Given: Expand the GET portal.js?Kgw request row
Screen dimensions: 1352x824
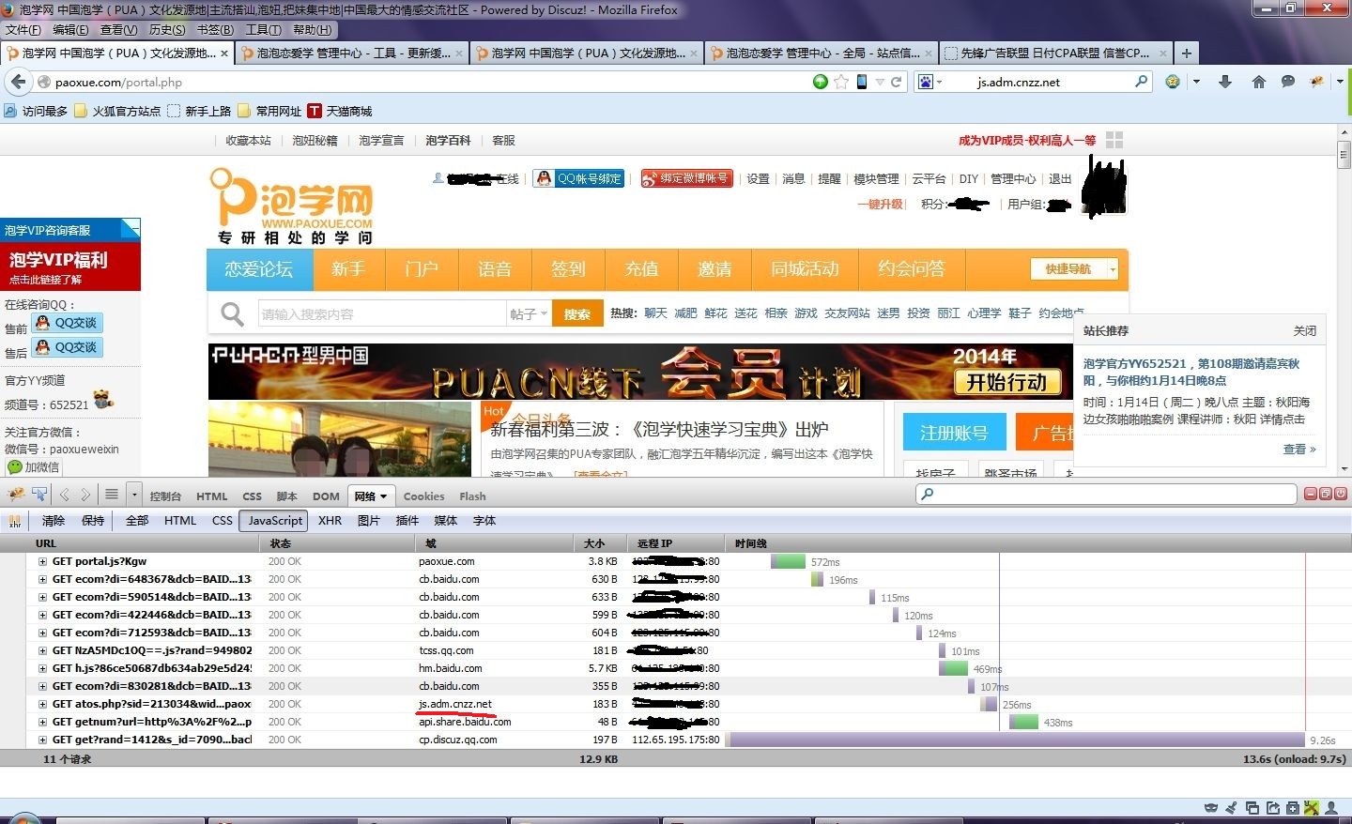Looking at the screenshot, I should pyautogui.click(x=42, y=561).
